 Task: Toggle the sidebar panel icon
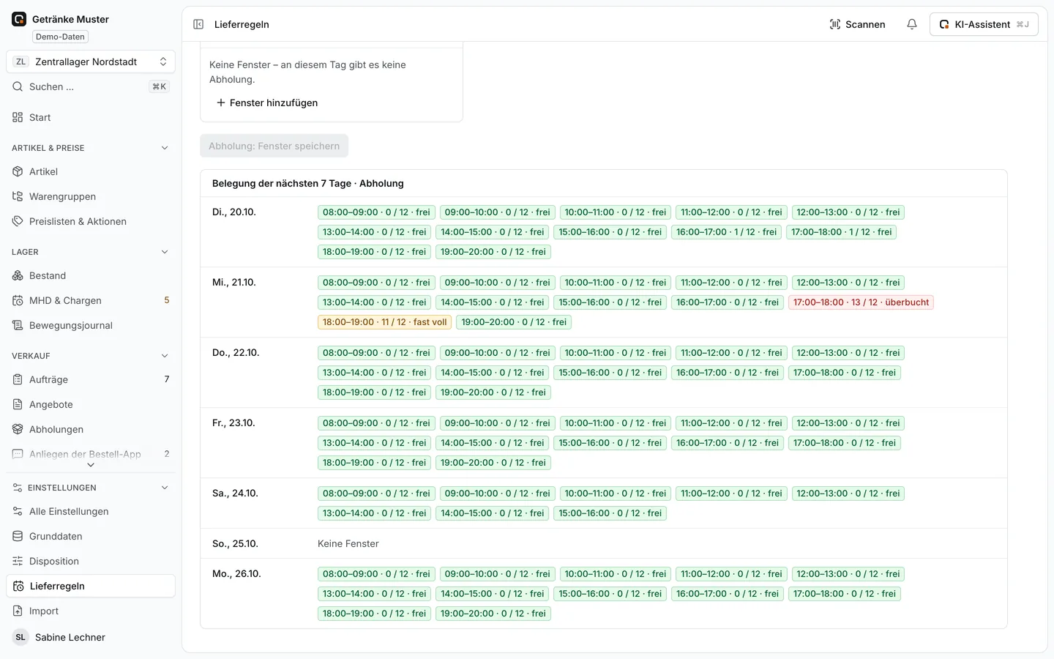coord(198,24)
